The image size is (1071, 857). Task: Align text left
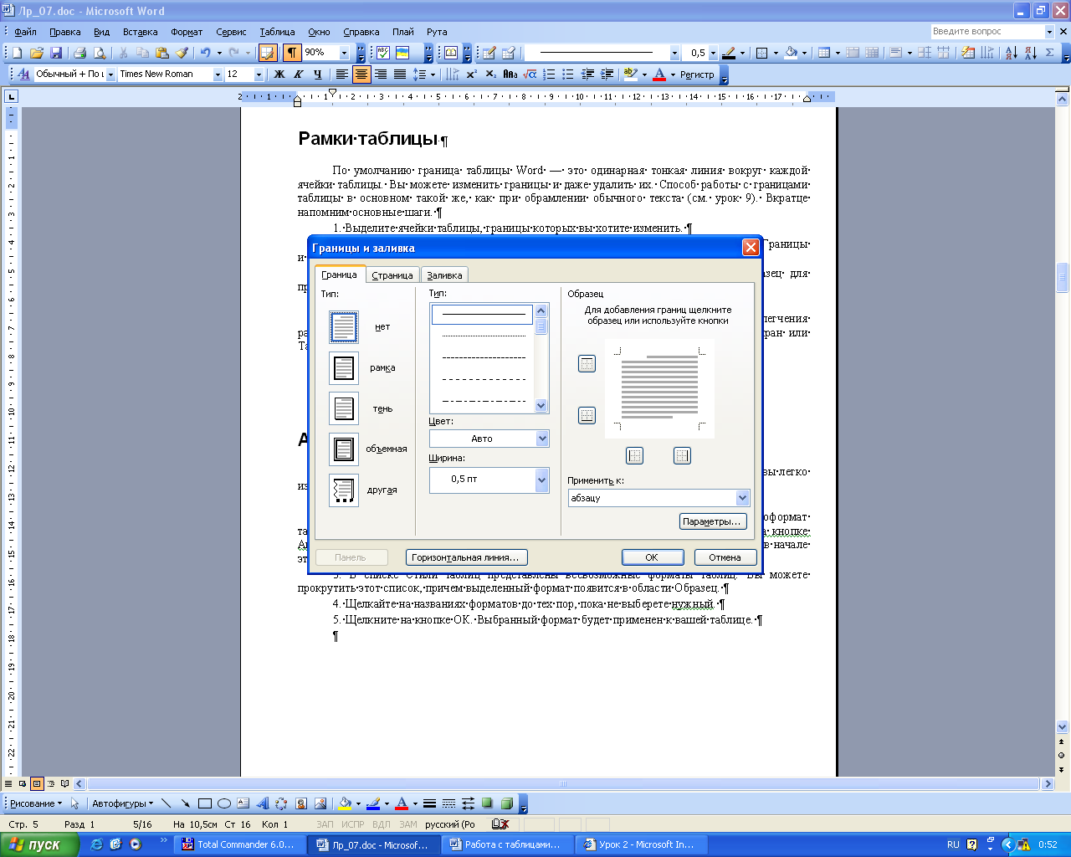click(x=341, y=74)
